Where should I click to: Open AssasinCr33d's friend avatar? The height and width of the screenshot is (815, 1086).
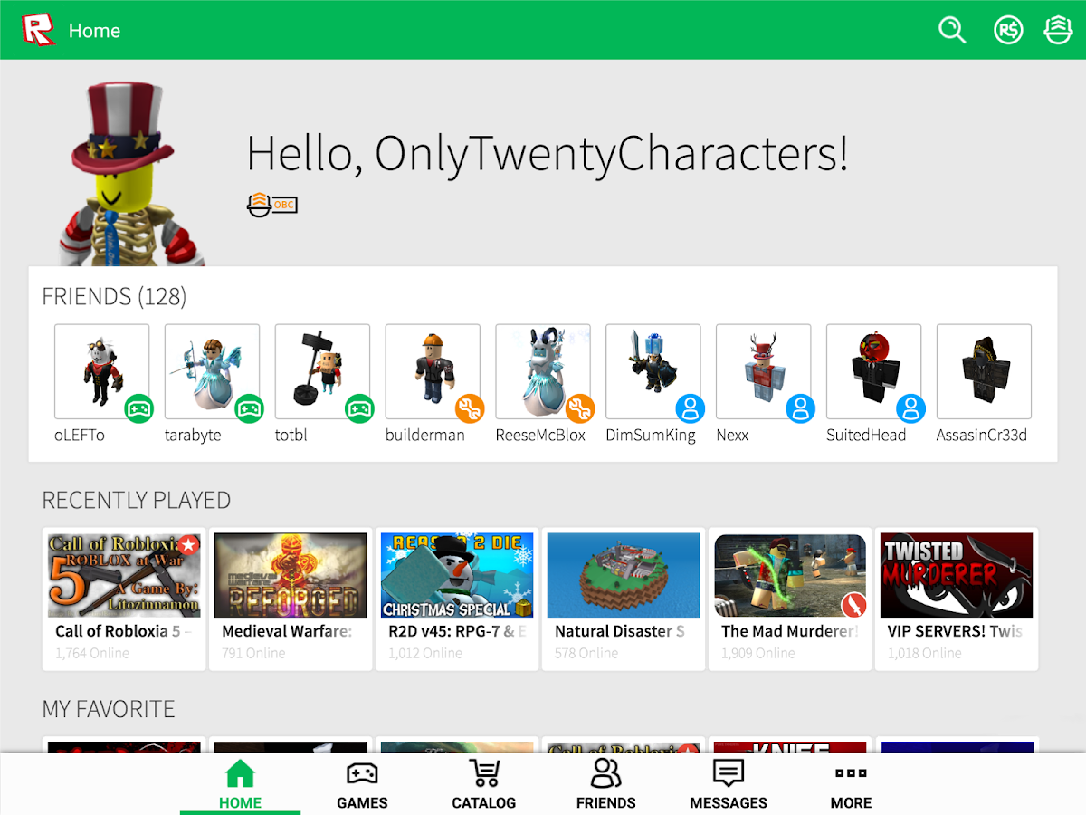tap(985, 371)
